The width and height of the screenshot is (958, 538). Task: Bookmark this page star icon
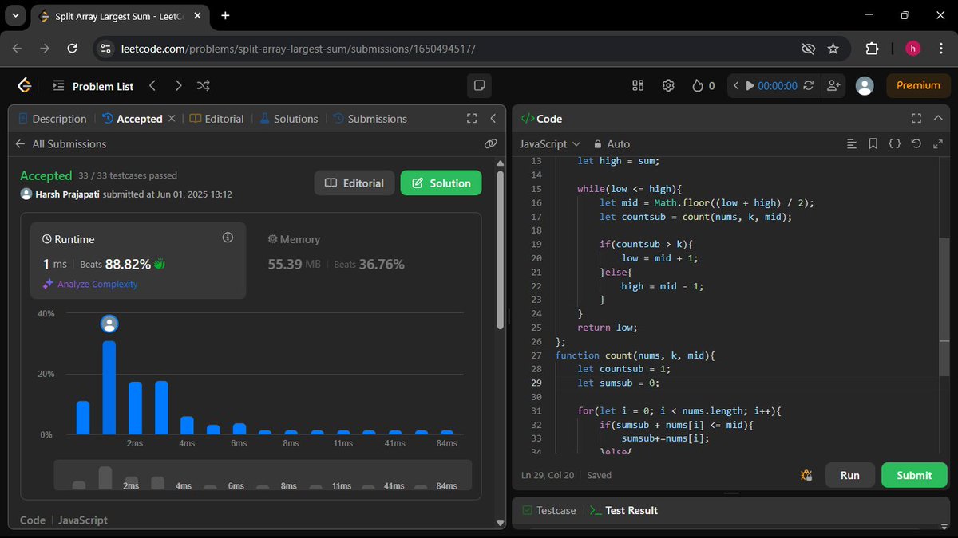tap(833, 49)
